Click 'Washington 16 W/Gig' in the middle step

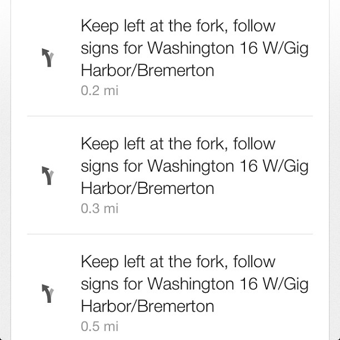tap(228, 167)
